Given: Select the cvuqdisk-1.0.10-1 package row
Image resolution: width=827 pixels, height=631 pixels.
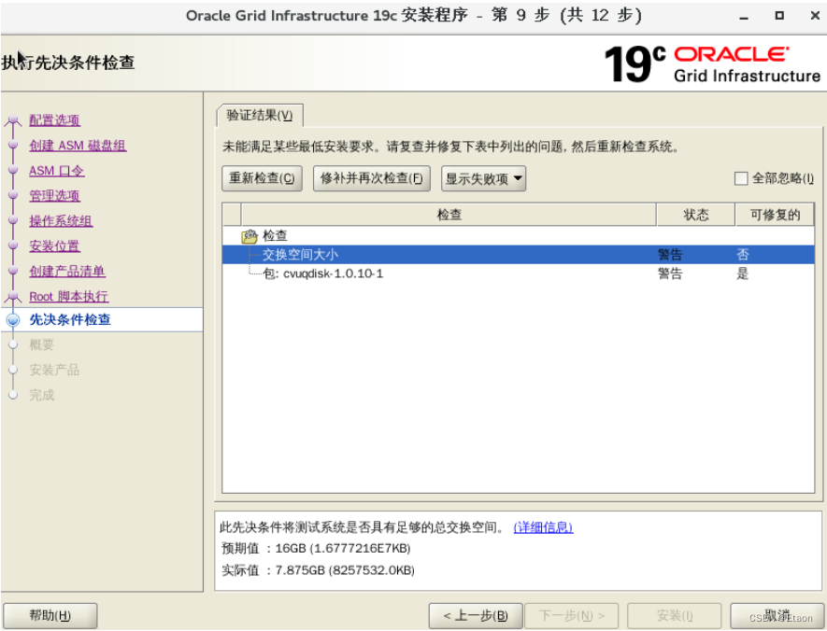Looking at the screenshot, I should [323, 273].
